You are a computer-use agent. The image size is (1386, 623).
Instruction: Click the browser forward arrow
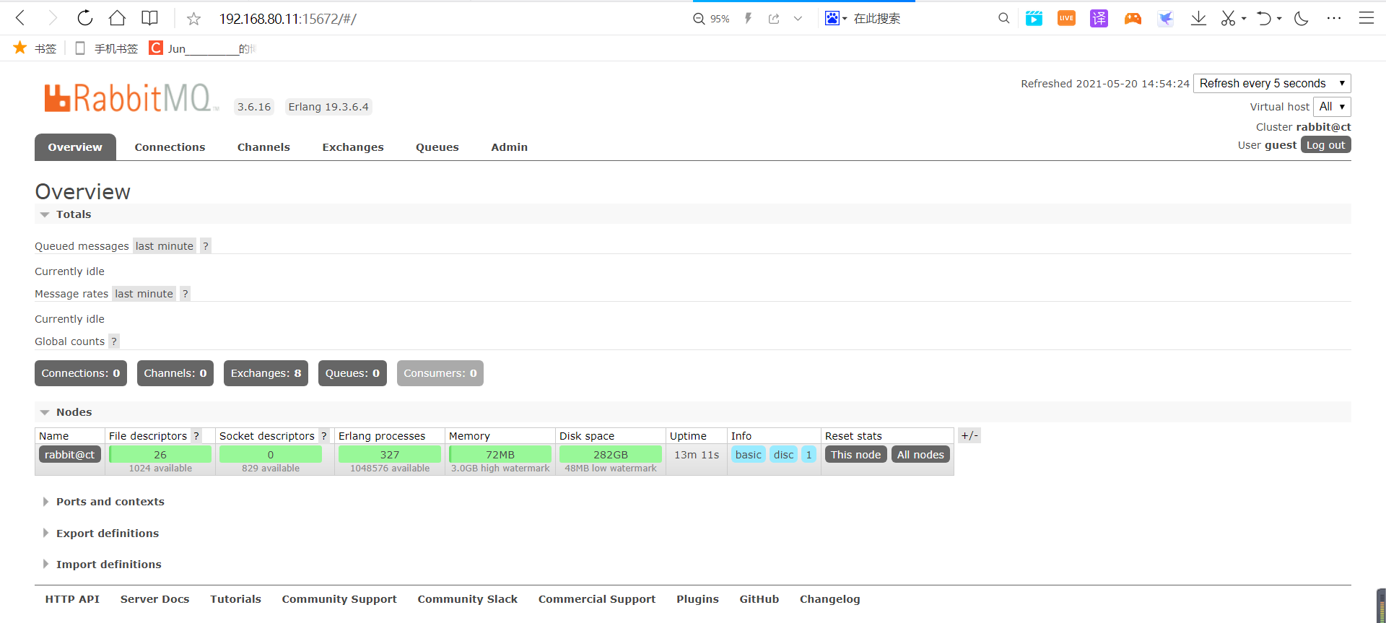pos(52,18)
